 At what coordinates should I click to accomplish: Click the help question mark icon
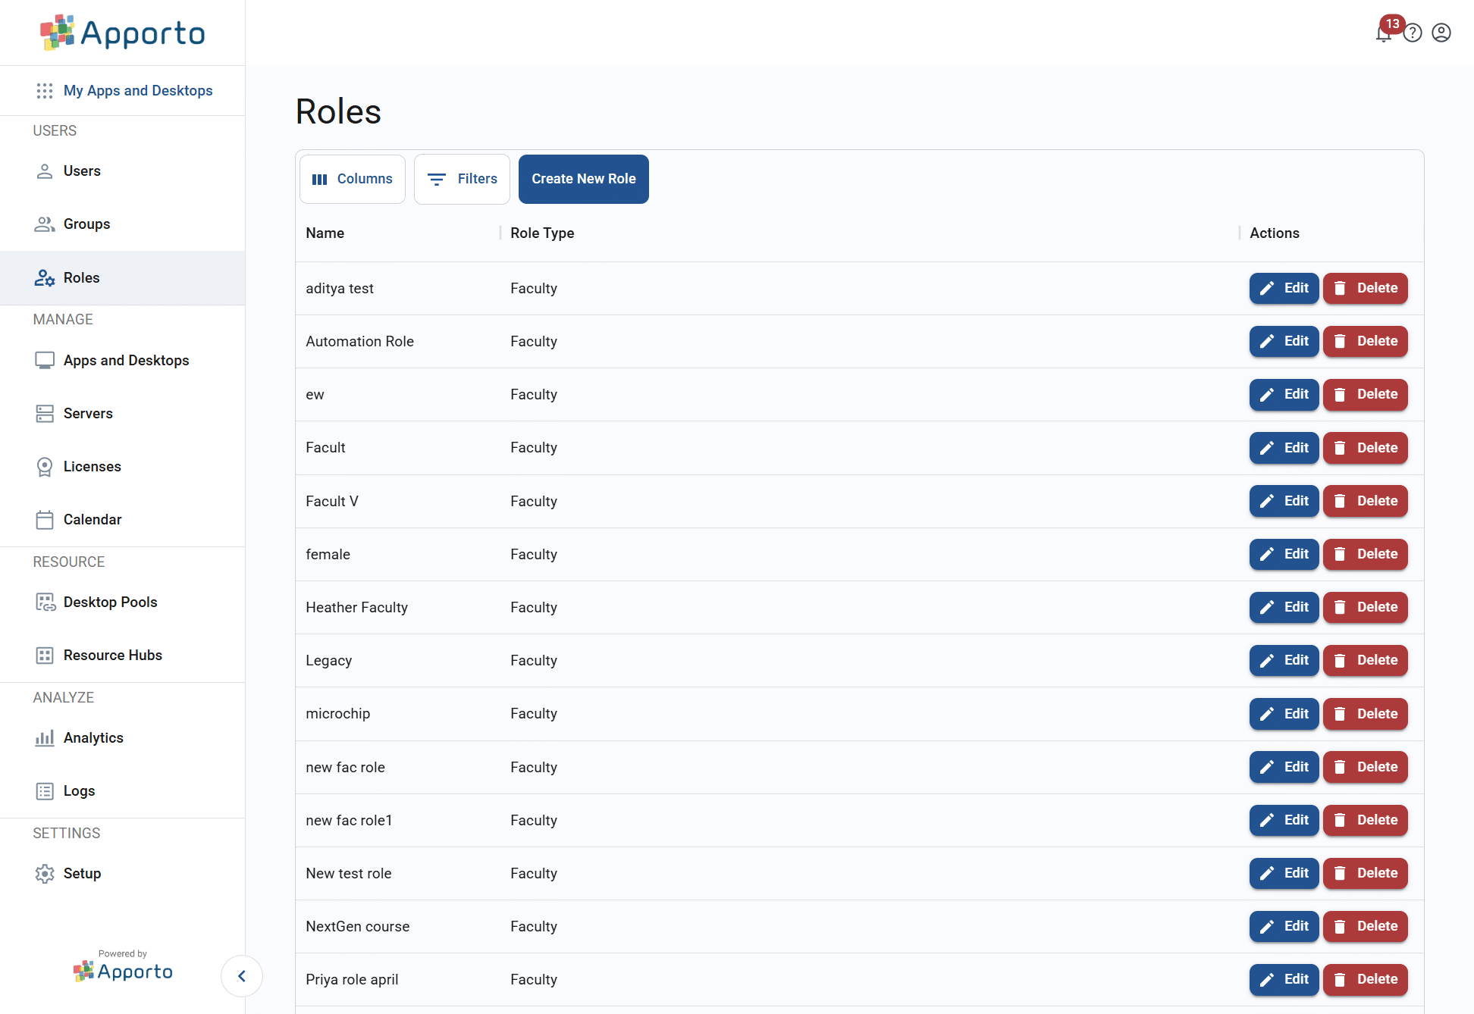click(x=1413, y=33)
